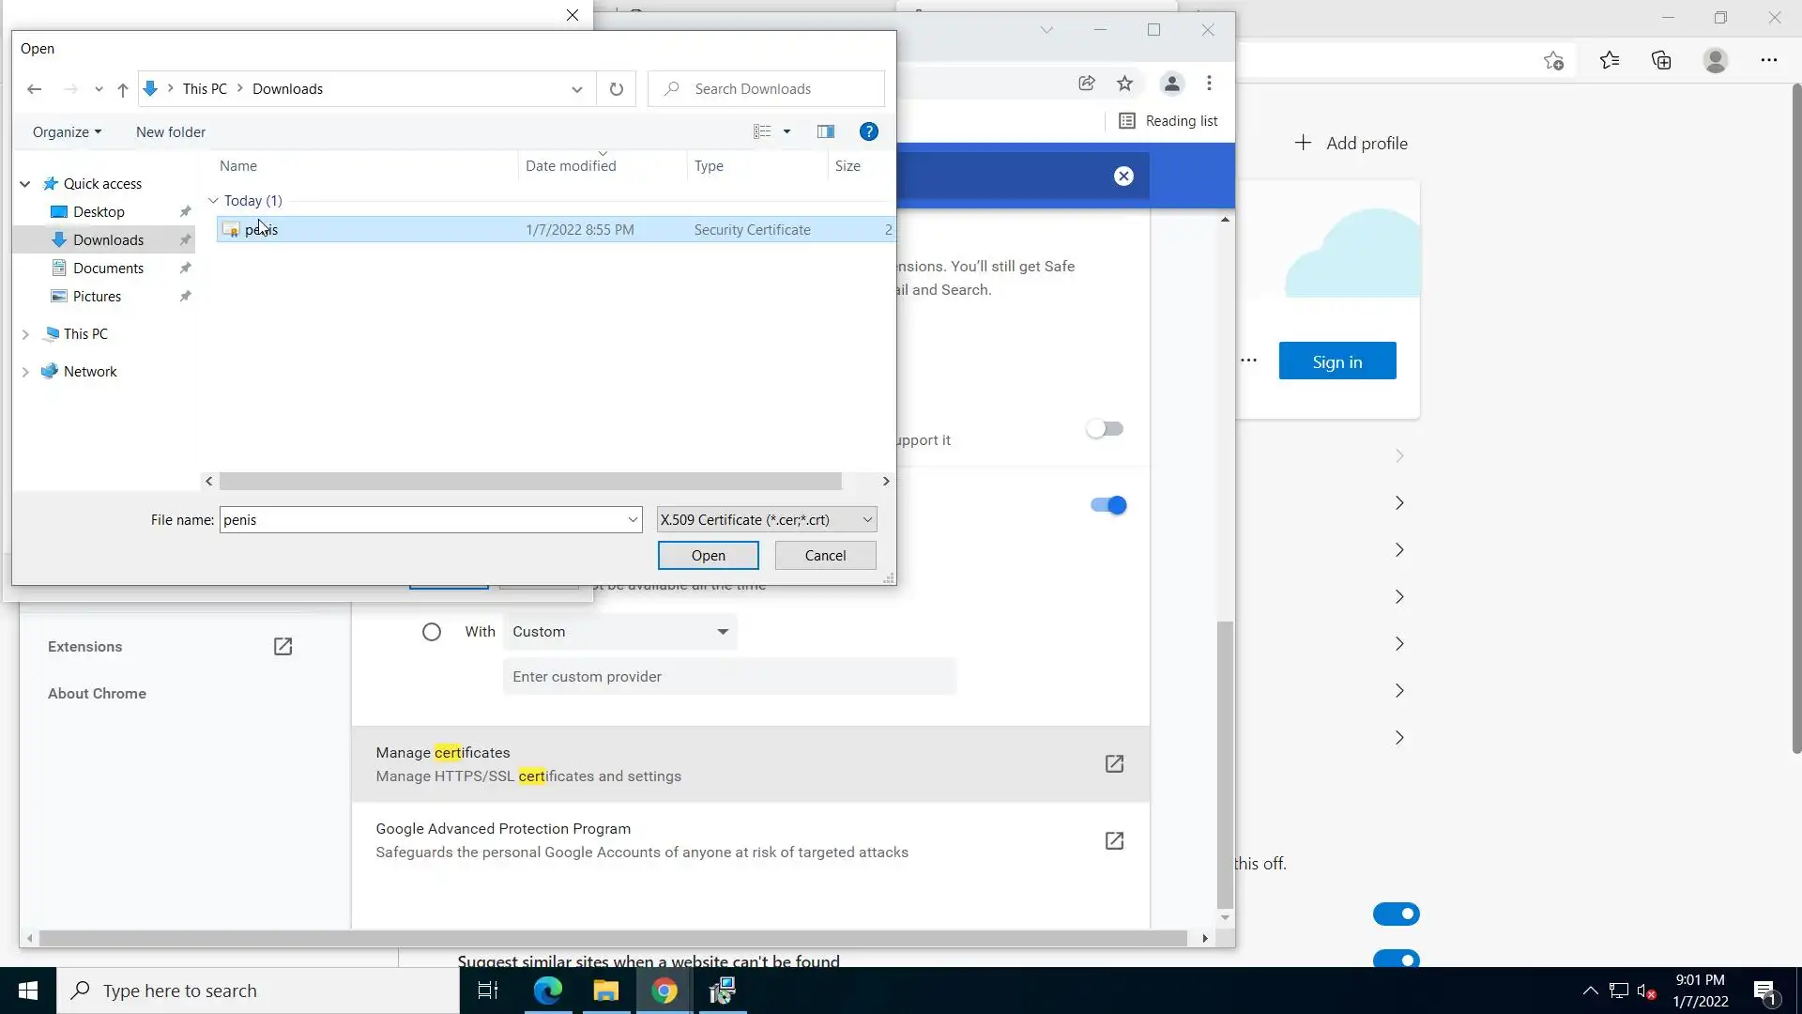This screenshot has width=1802, height=1014.
Task: Click the refresh icon in Open dialog
Action: click(616, 89)
